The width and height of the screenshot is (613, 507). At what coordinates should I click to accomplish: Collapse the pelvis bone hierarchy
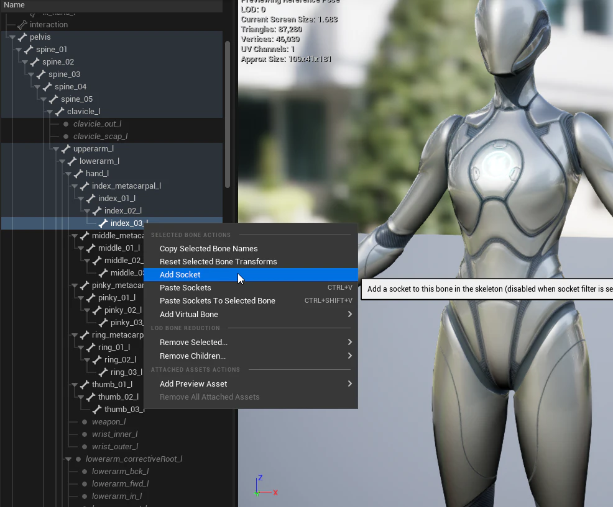[12, 37]
